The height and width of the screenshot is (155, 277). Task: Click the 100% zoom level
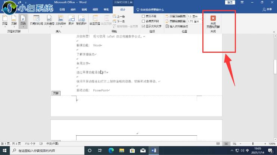pos(272,144)
